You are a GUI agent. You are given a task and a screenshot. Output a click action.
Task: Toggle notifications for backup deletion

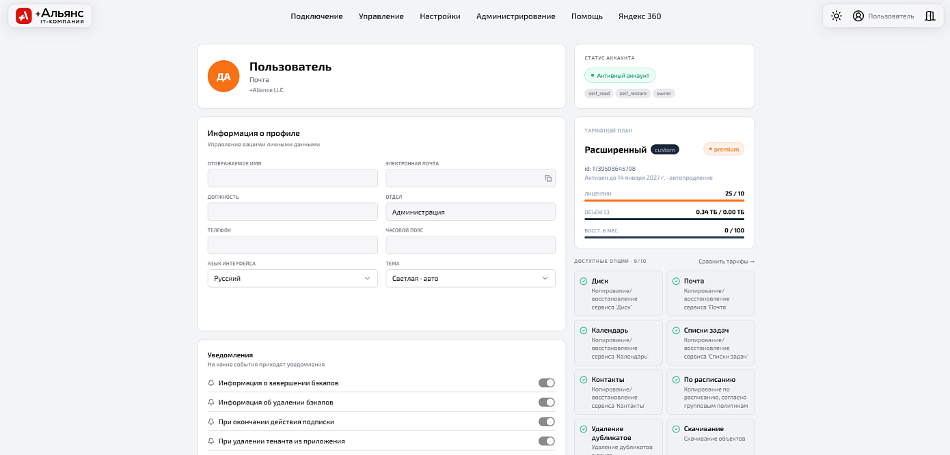[547, 402]
